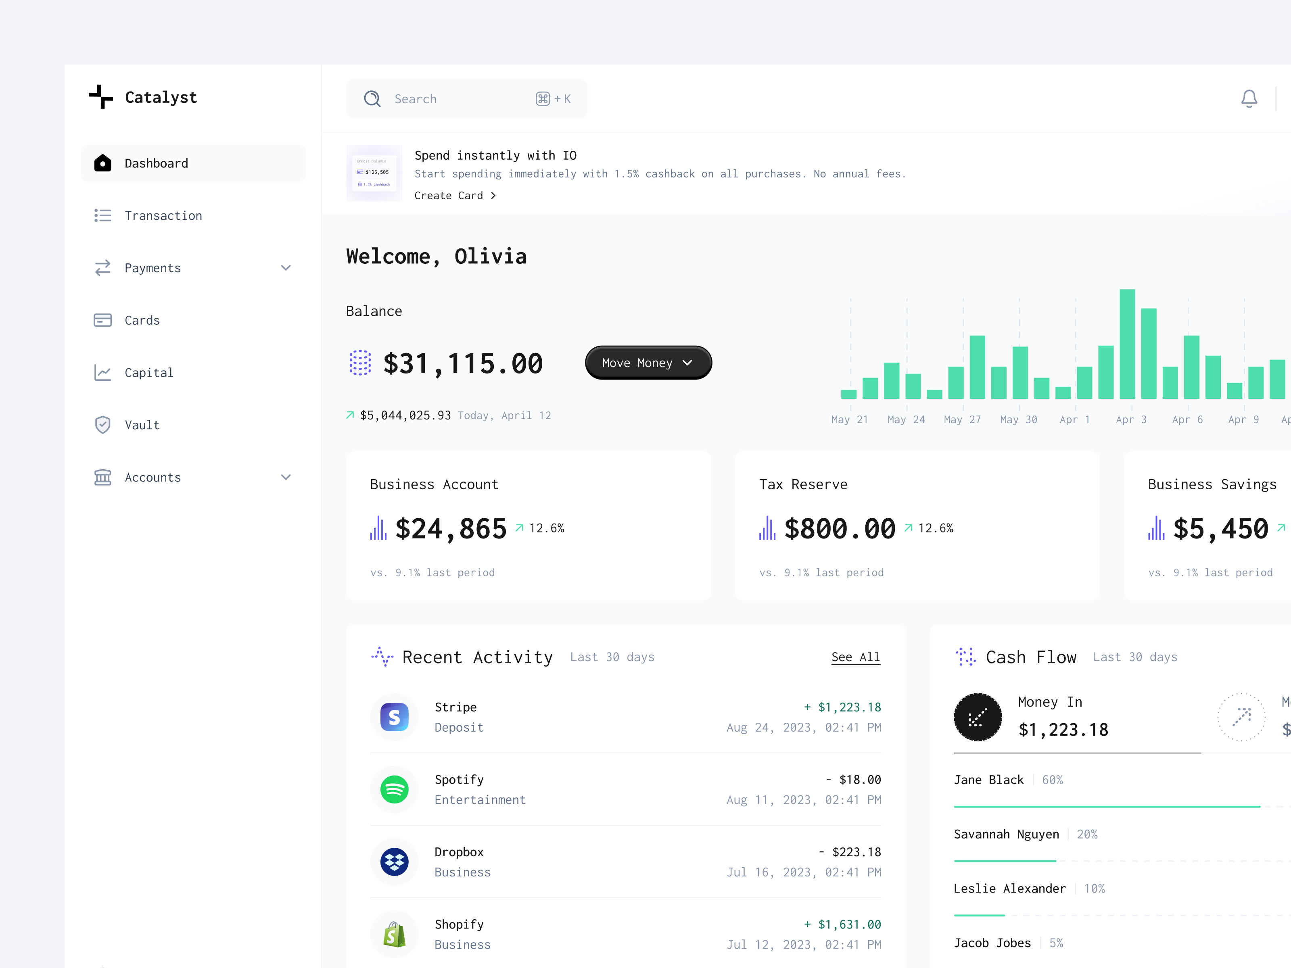Click the Recent Activity pulse icon
The height and width of the screenshot is (968, 1291).
(x=382, y=656)
